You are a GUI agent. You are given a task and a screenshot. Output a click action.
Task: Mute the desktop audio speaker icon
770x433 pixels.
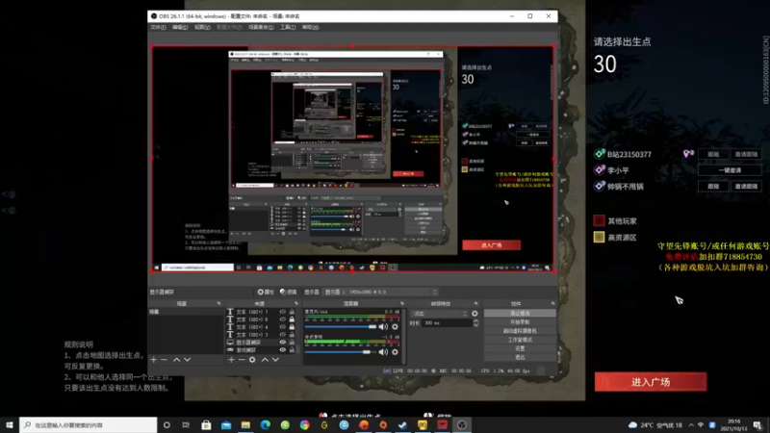[x=383, y=352]
